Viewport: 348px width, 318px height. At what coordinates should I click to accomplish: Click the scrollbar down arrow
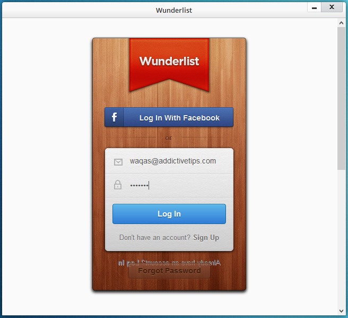coord(341,311)
